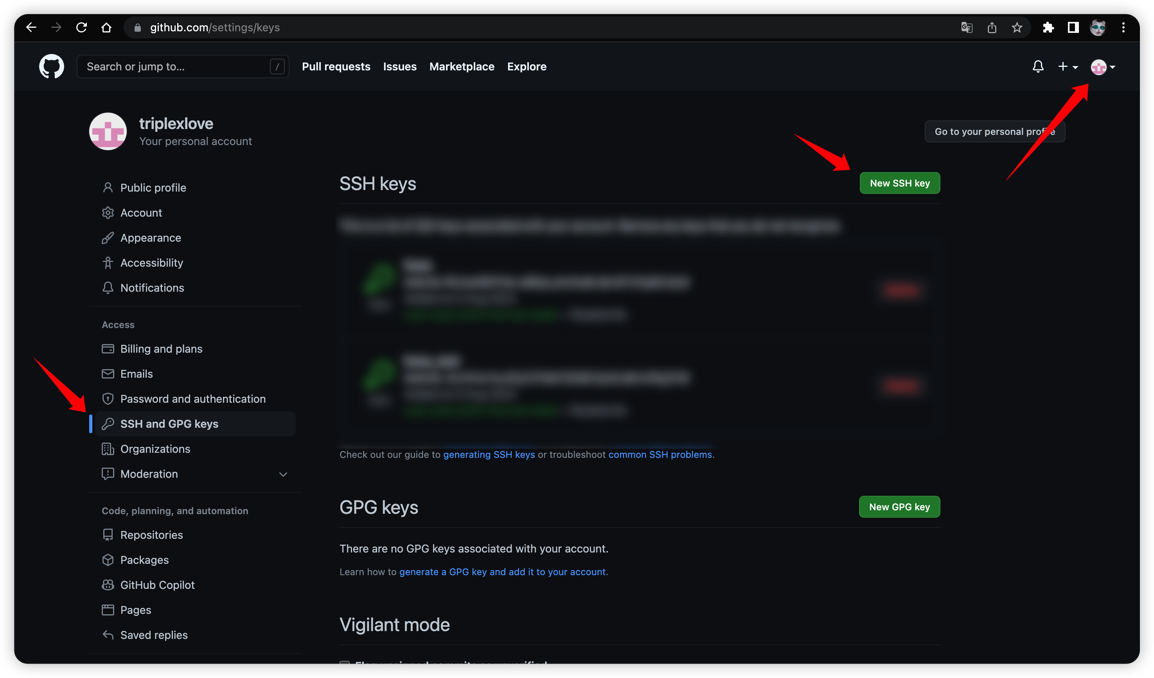Open Pull requests in header
This screenshot has height=678, width=1154.
tap(336, 67)
